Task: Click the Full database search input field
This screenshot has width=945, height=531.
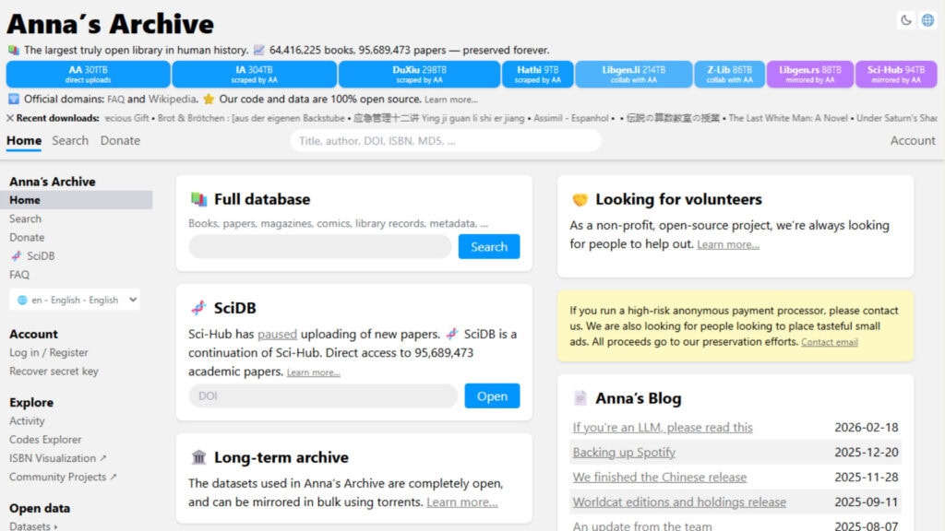Action: pyautogui.click(x=320, y=247)
